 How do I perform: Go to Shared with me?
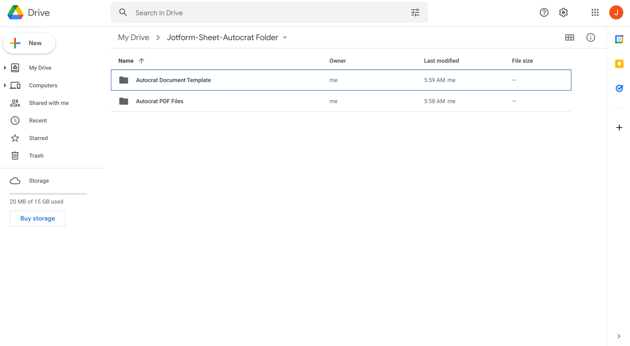tap(48, 103)
